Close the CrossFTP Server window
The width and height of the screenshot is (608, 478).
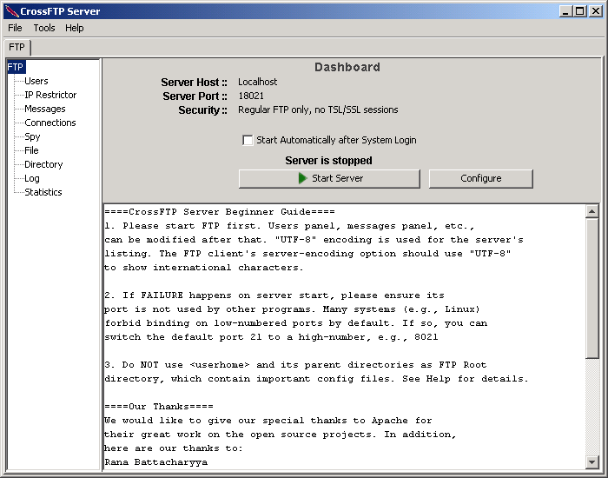[595, 11]
